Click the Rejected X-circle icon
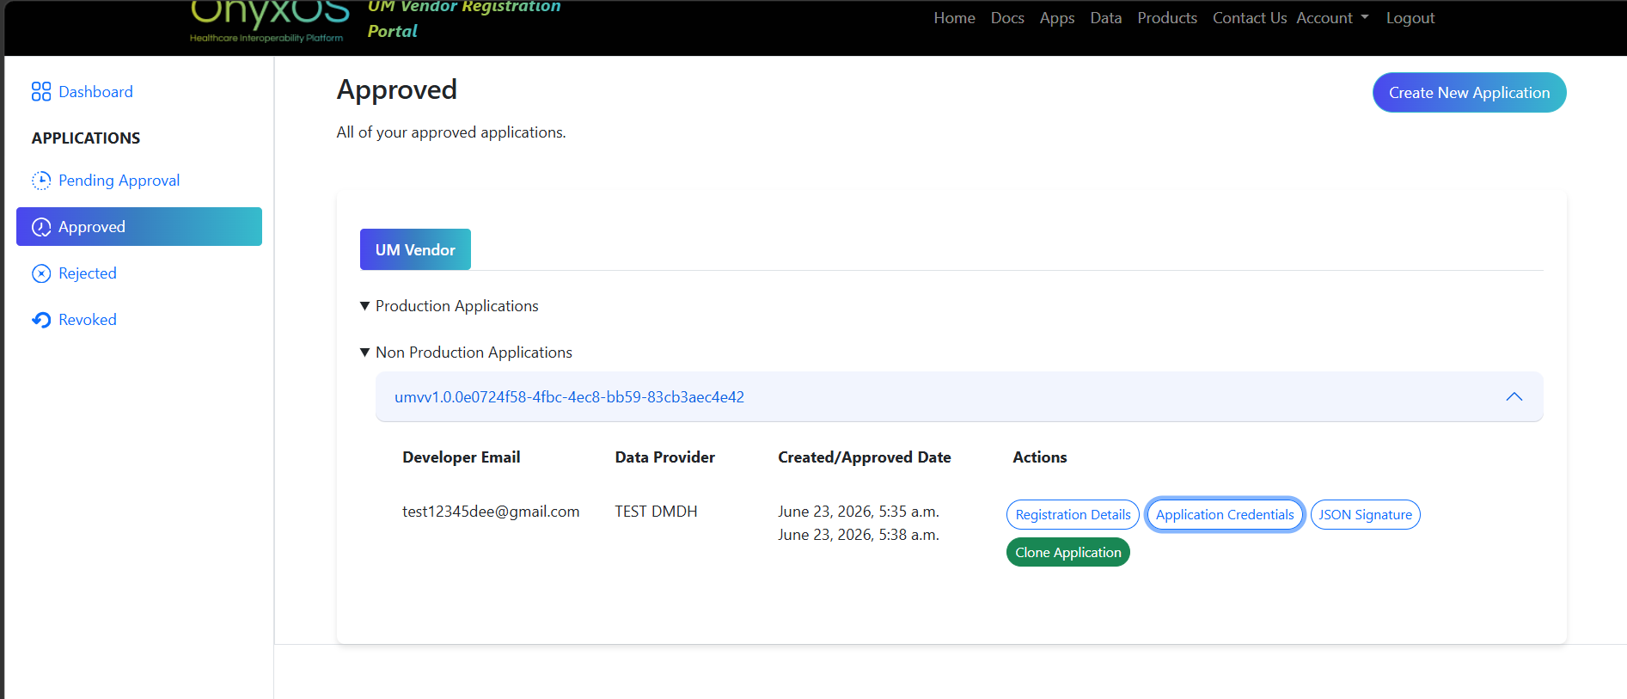The width and height of the screenshot is (1627, 699). click(x=41, y=273)
